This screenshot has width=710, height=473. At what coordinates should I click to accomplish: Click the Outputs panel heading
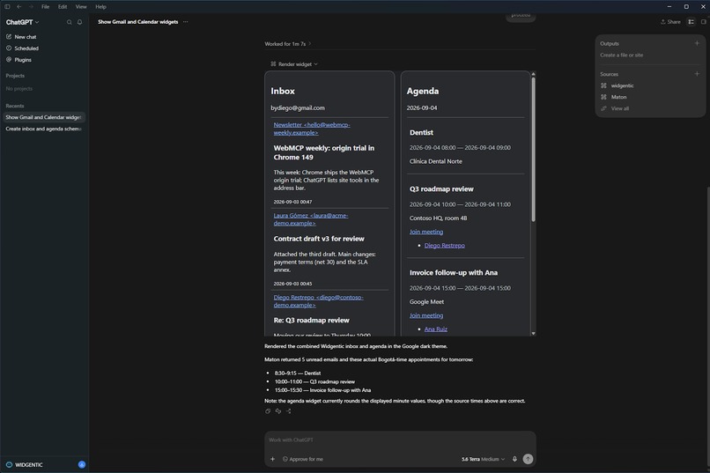click(x=609, y=43)
